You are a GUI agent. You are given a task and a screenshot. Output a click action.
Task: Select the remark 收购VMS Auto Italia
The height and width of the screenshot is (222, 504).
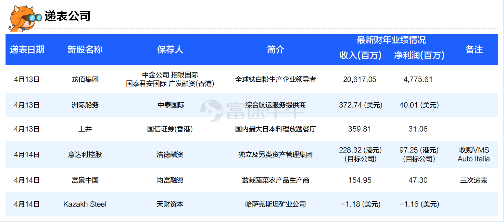[474, 155]
